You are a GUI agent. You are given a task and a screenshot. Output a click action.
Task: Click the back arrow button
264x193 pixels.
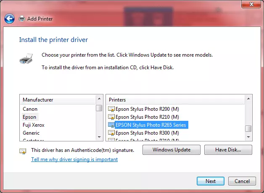[x=9, y=18]
